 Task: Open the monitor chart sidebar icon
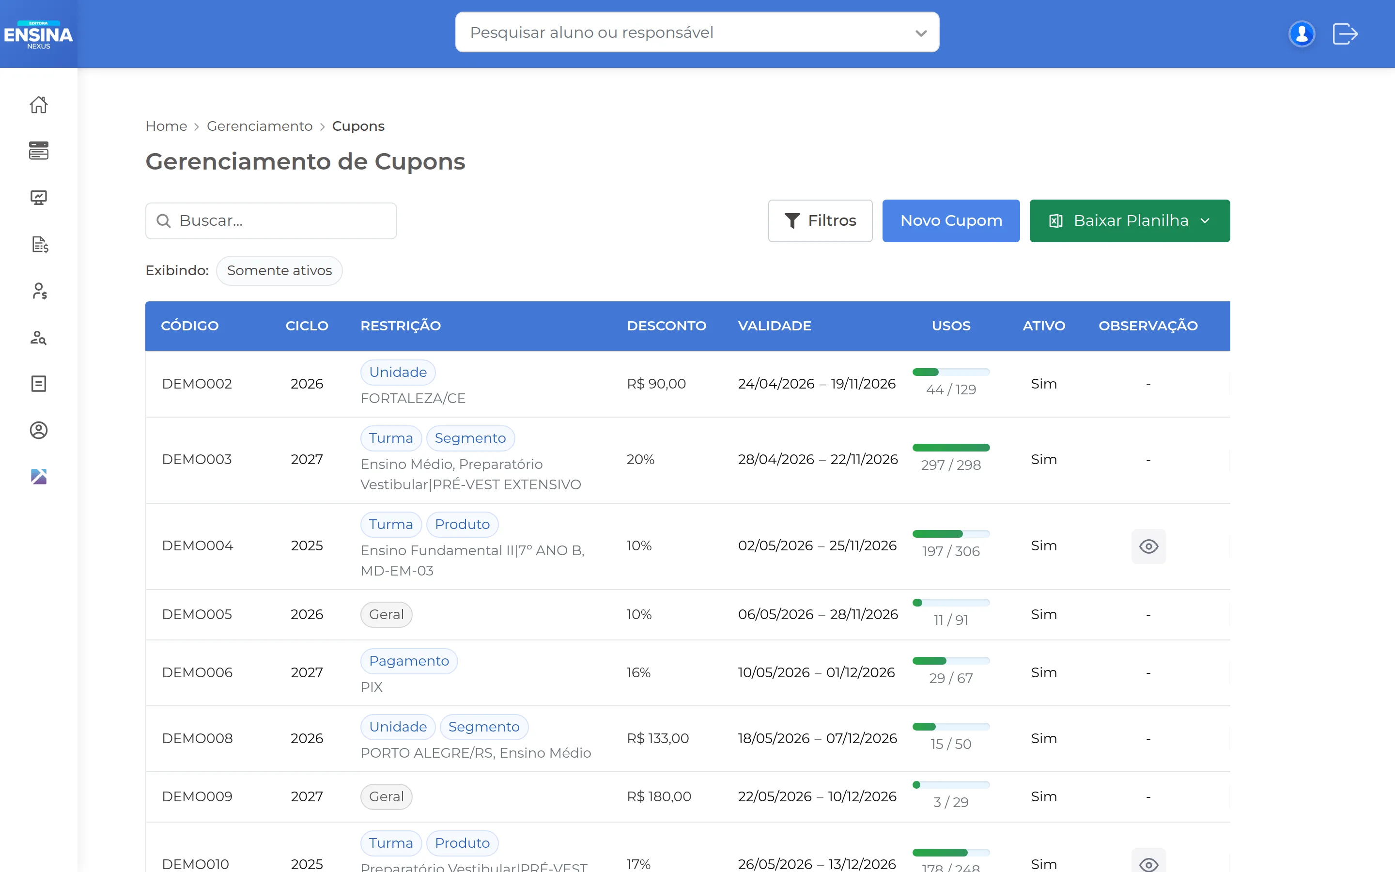(39, 198)
